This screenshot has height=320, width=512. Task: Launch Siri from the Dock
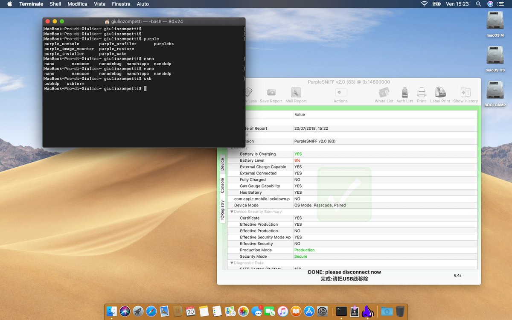coord(125,311)
